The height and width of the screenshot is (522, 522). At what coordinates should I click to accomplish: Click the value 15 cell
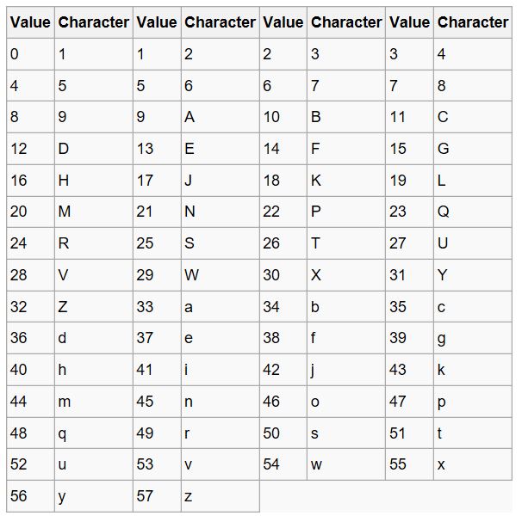point(409,149)
